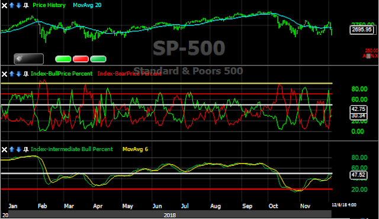The height and width of the screenshot is (219, 379).
Task: Close the Price History panel
Action: 4,5
